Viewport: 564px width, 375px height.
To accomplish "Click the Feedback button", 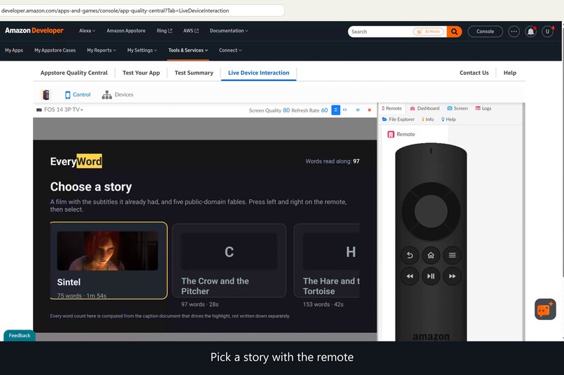I will pyautogui.click(x=20, y=335).
